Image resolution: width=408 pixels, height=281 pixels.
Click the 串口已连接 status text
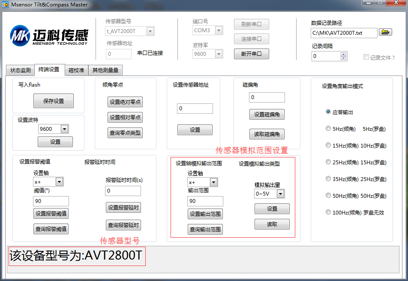(150, 53)
